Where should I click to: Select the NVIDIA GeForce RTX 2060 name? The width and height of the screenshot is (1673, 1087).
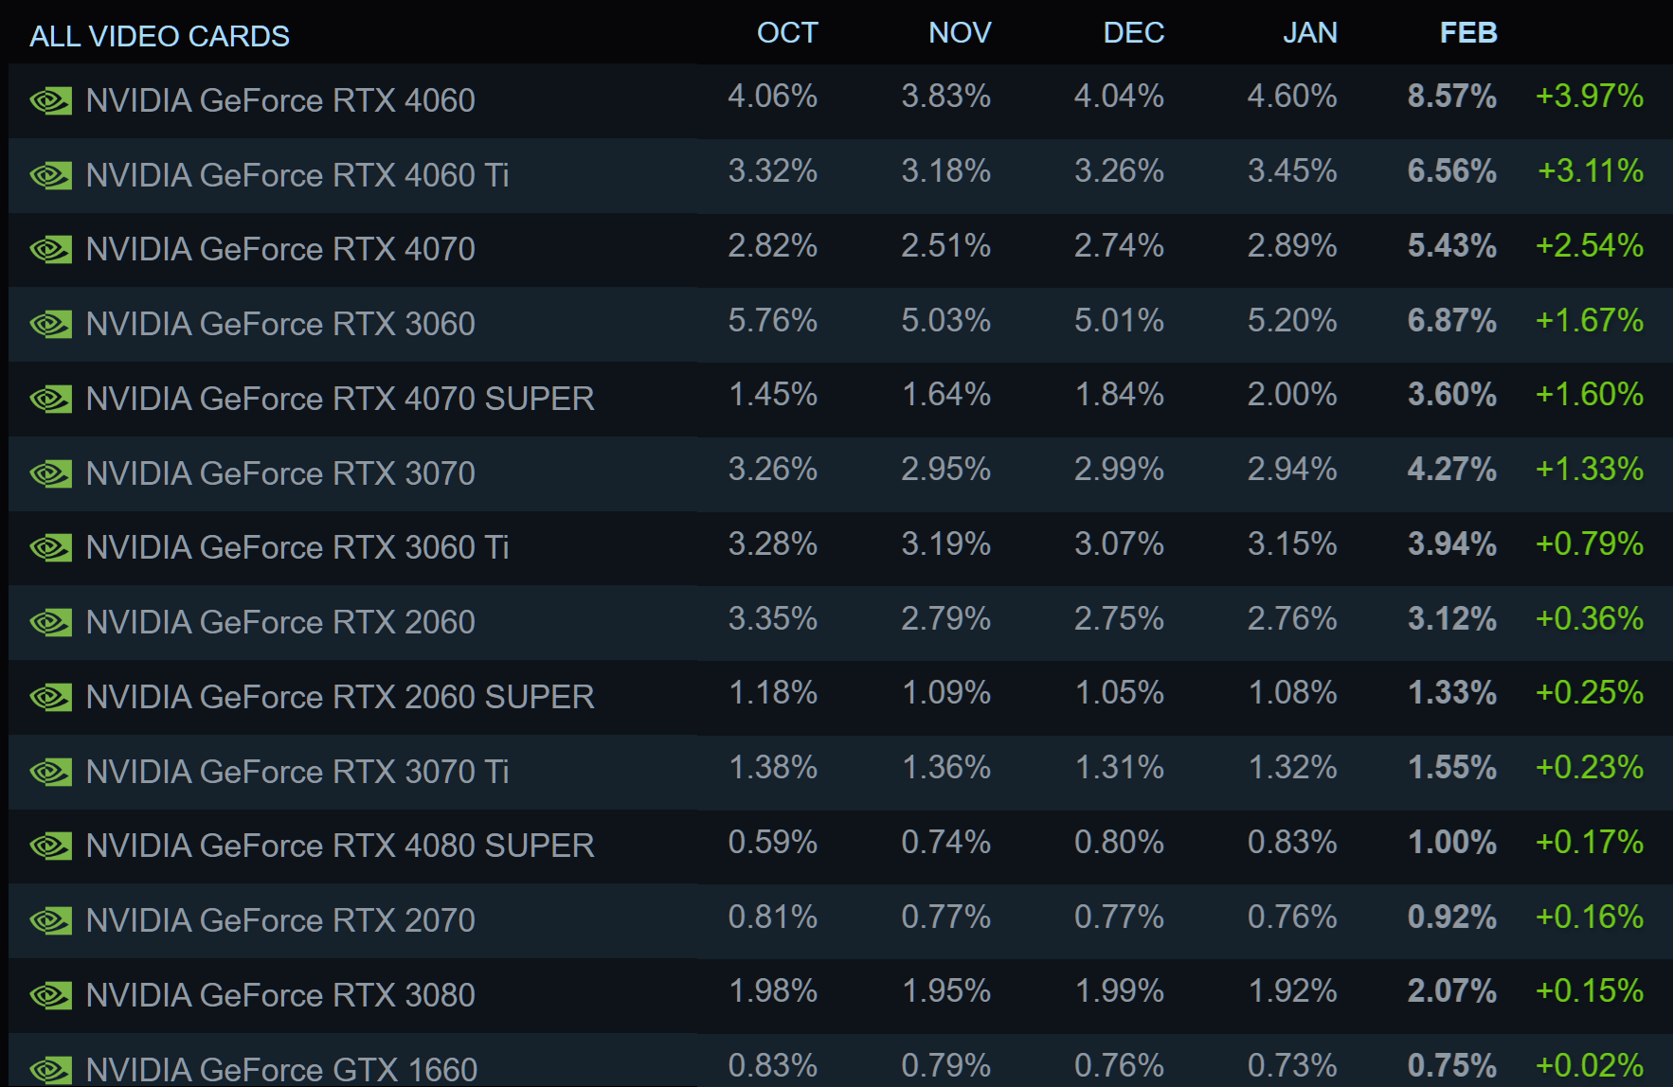[x=280, y=622]
